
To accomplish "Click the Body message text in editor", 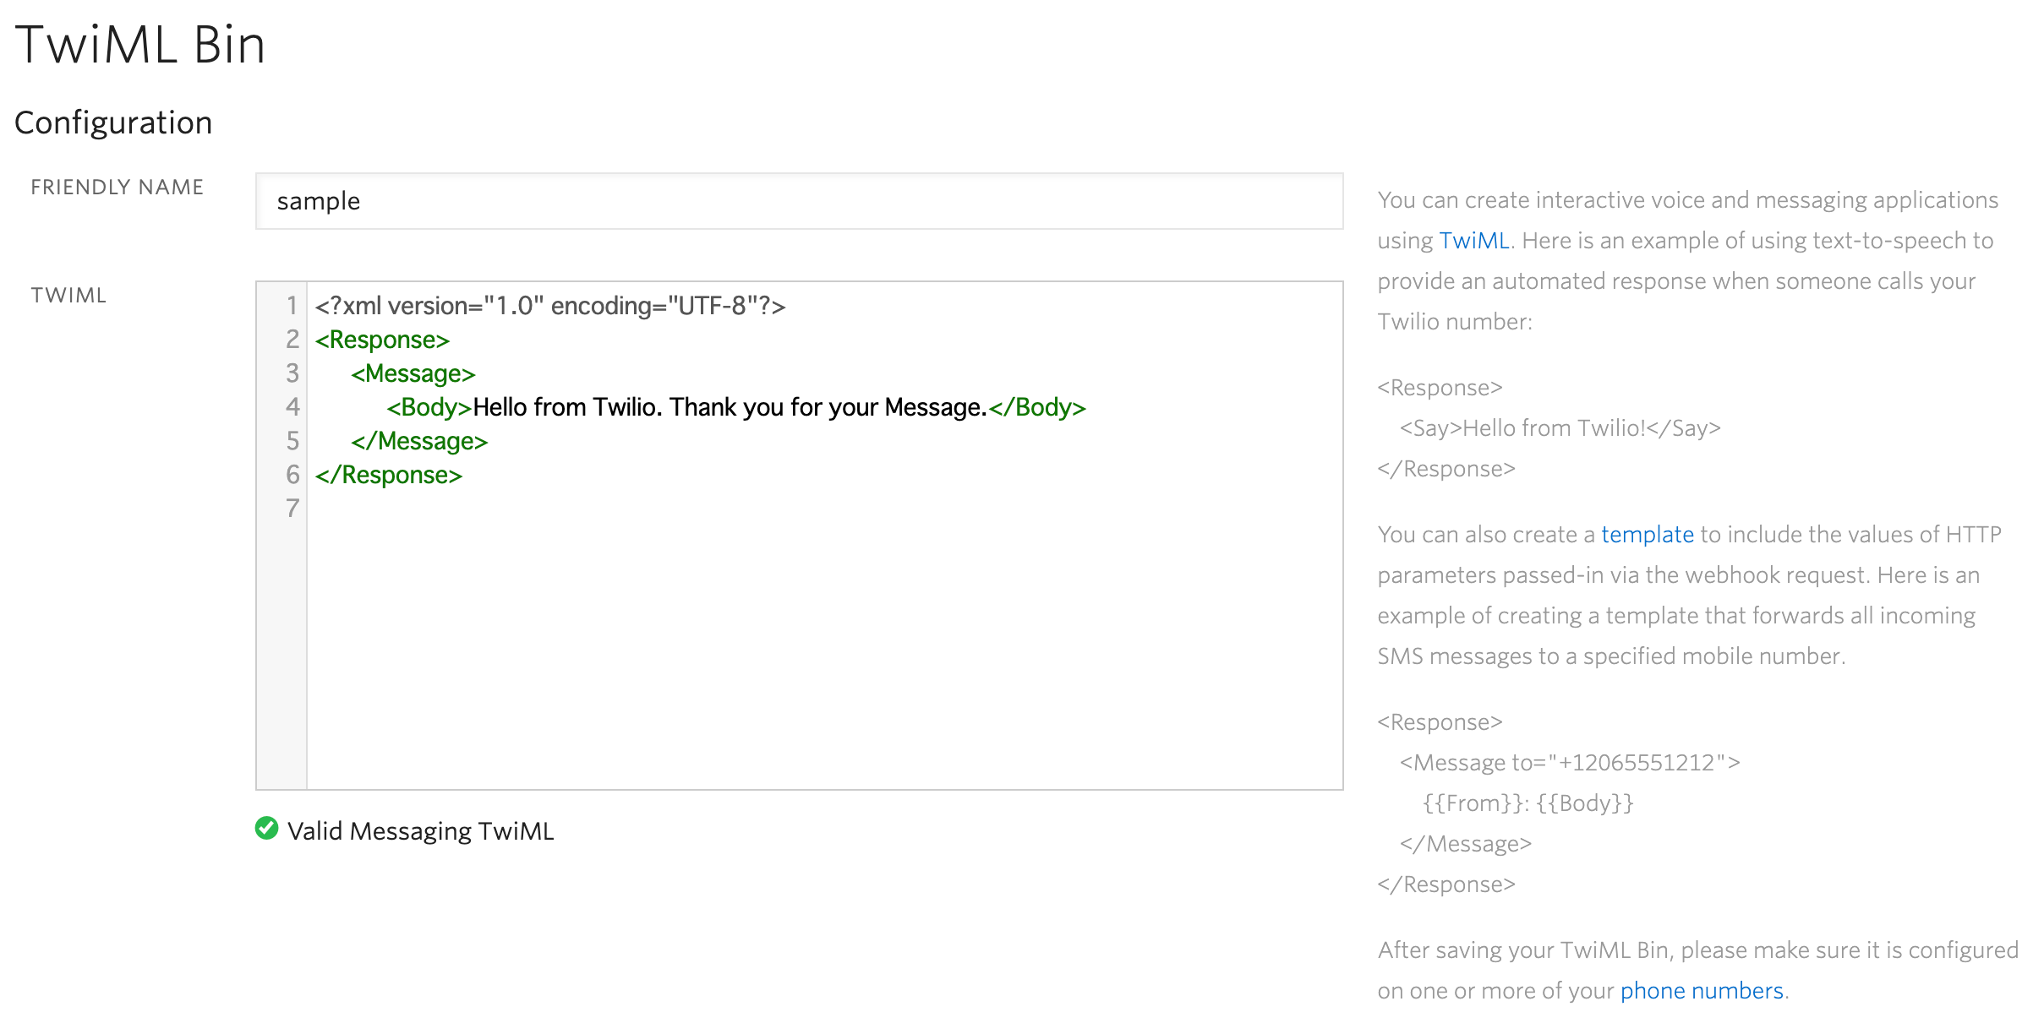I will [729, 407].
